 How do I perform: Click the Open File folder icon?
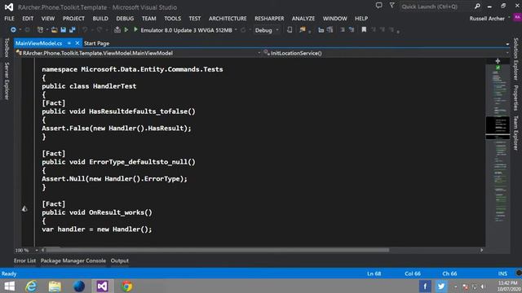pos(55,30)
